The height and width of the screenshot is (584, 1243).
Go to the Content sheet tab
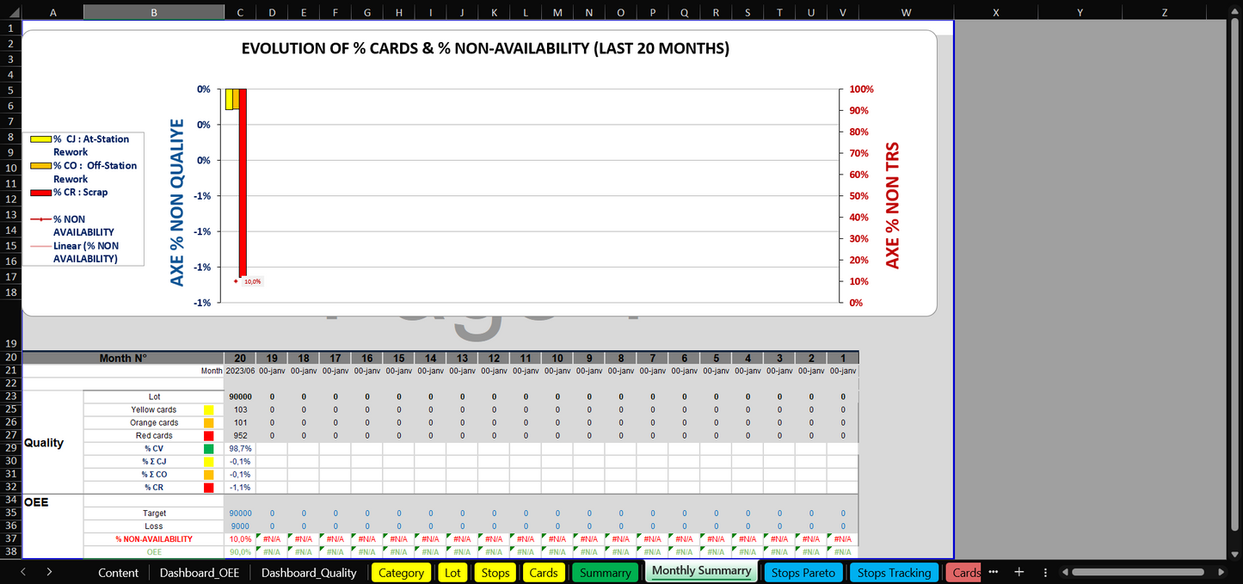[119, 573]
